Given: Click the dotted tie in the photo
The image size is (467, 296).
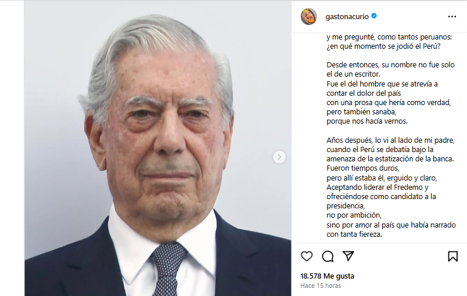Looking at the screenshot, I should 169,269.
